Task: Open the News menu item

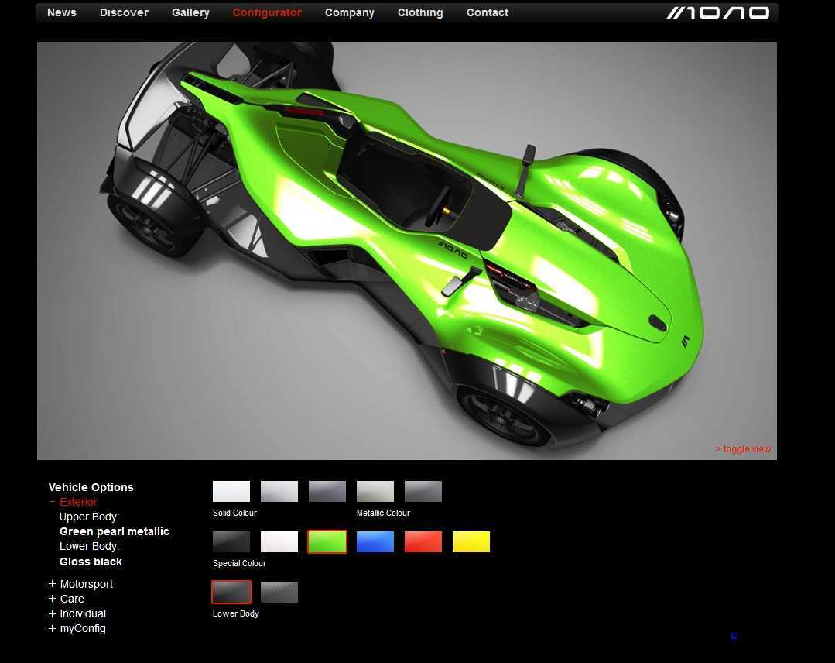Action: (x=62, y=12)
